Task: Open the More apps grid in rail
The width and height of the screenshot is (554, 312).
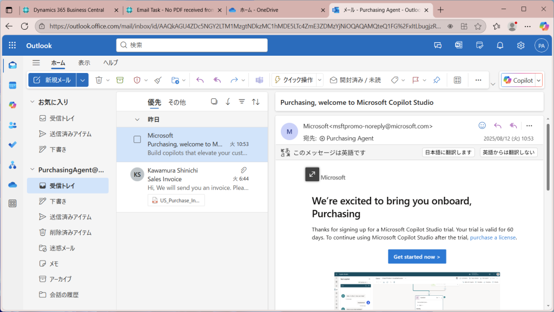Action: 13,203
